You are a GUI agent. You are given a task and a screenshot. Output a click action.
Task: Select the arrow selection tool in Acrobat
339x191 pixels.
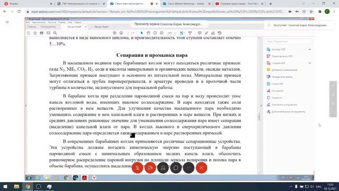[x=141, y=33]
